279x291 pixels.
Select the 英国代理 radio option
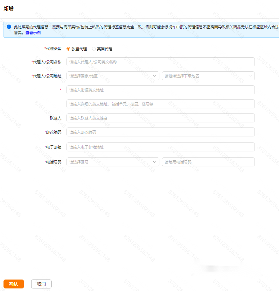[x=94, y=49]
